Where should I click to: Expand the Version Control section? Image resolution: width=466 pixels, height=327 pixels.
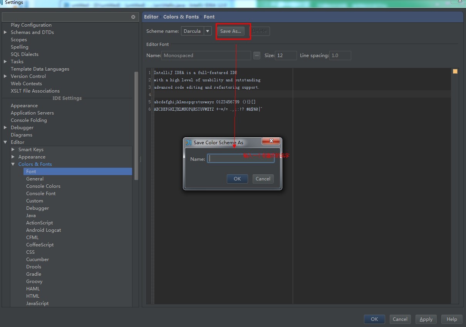pyautogui.click(x=5, y=76)
